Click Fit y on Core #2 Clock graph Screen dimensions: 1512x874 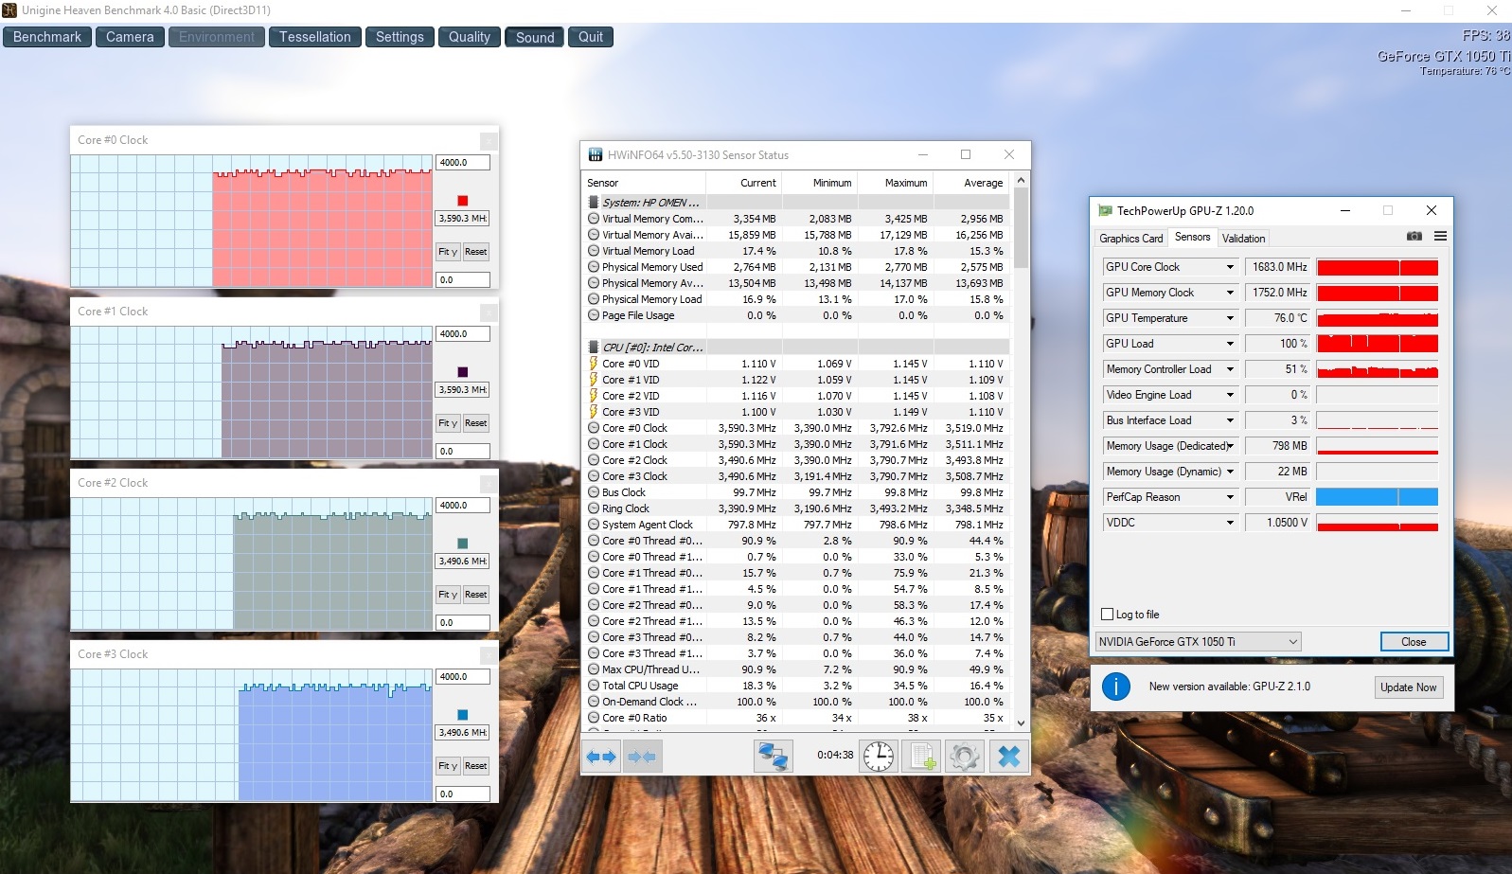[x=448, y=595]
